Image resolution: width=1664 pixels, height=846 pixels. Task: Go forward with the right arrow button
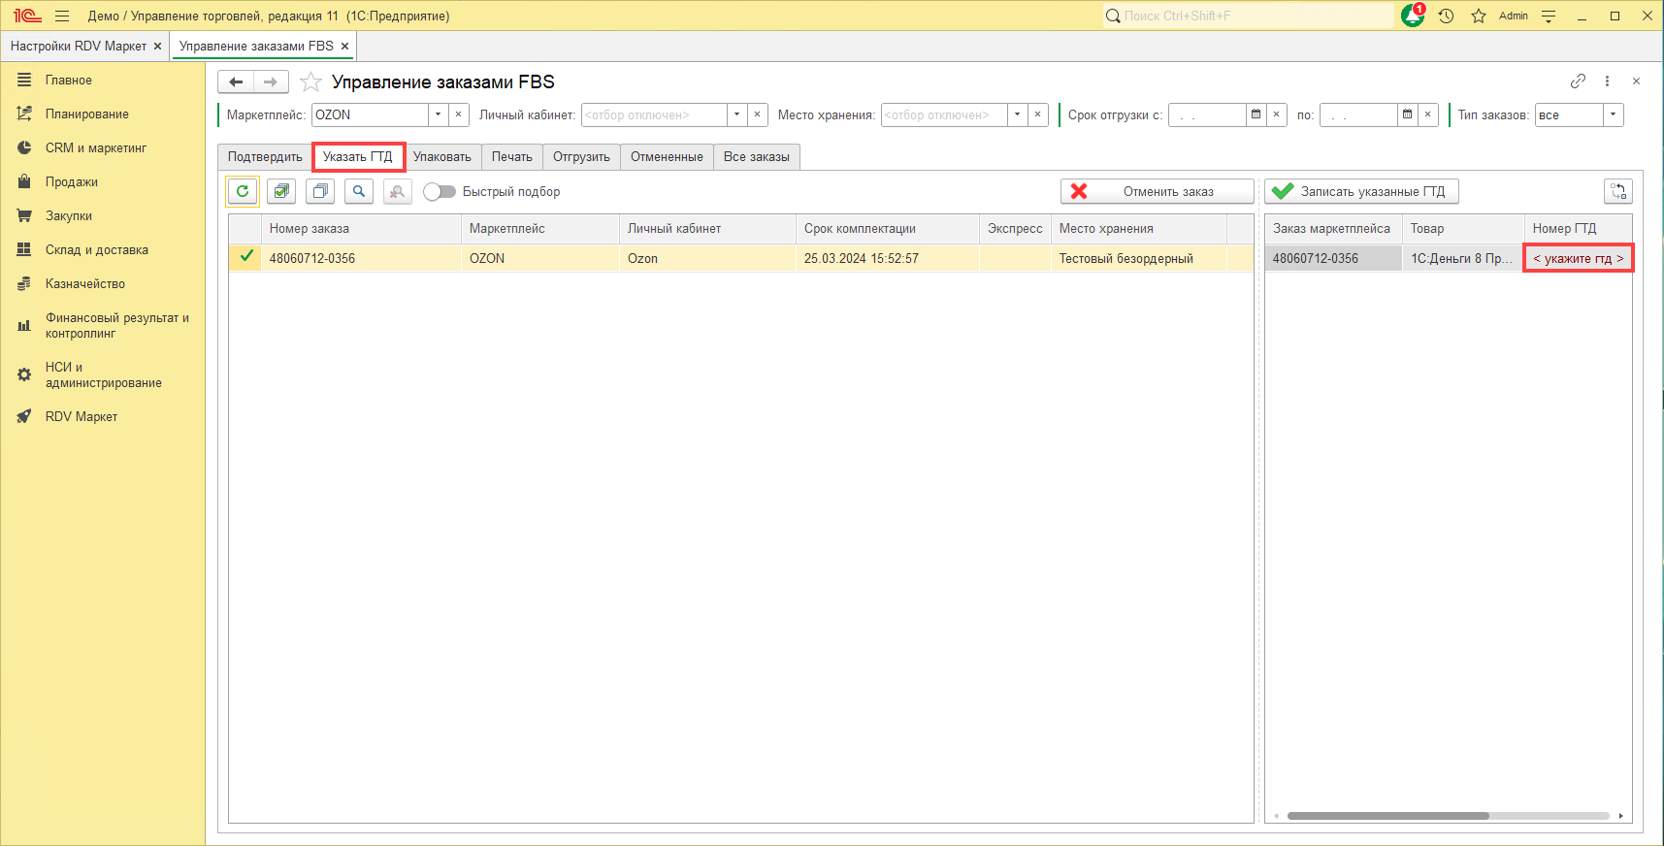(x=271, y=82)
